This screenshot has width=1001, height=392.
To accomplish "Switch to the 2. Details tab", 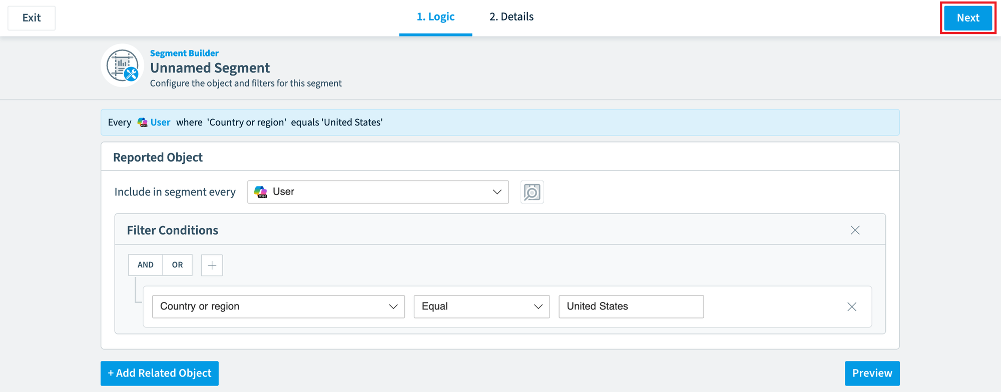I will [512, 17].
